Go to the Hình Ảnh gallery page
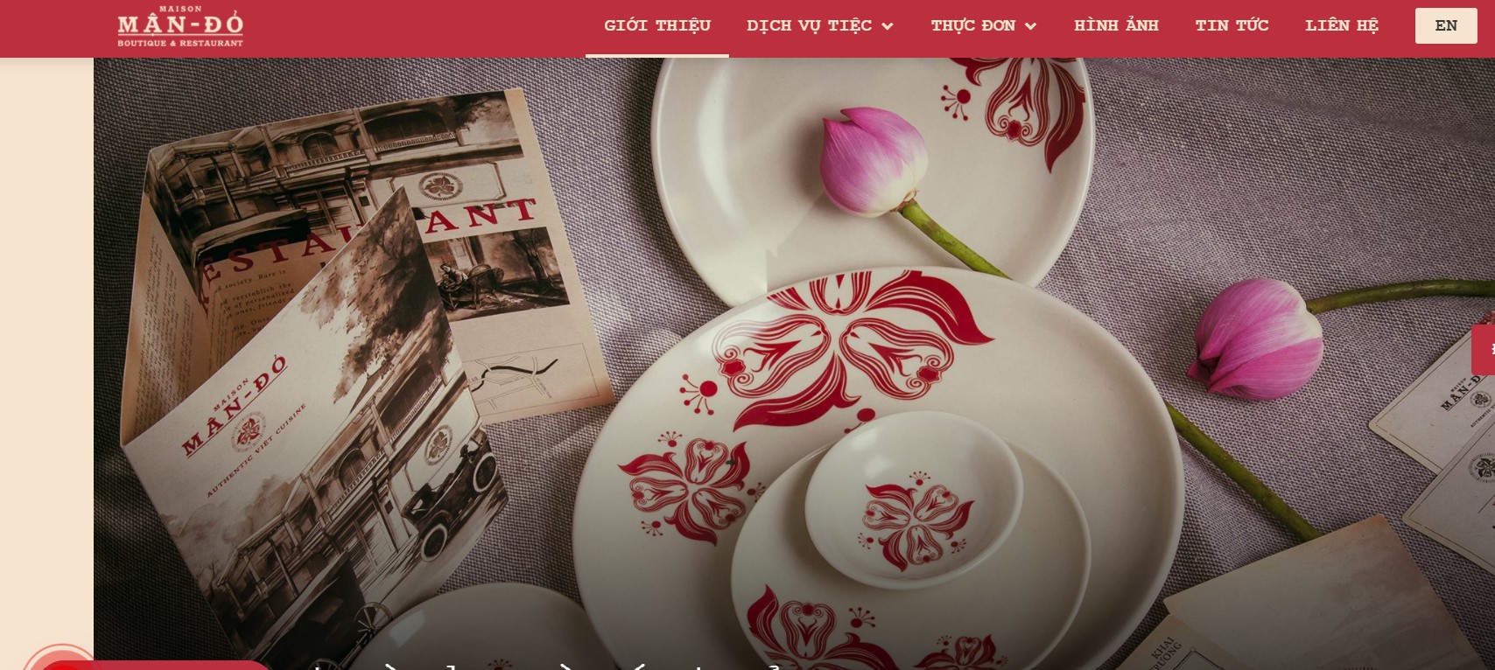 pos(1116,25)
